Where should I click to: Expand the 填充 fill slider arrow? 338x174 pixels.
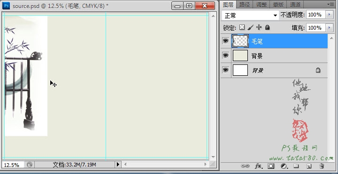tap(329, 28)
